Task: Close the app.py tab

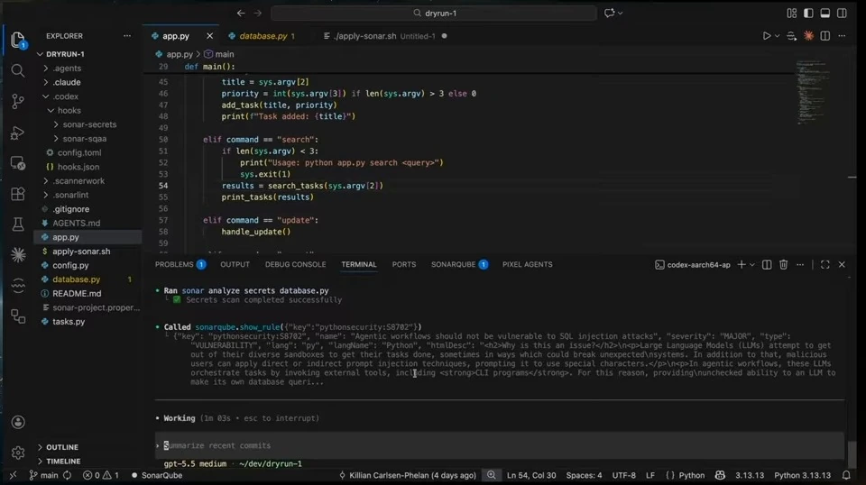Action: pyautogui.click(x=209, y=36)
